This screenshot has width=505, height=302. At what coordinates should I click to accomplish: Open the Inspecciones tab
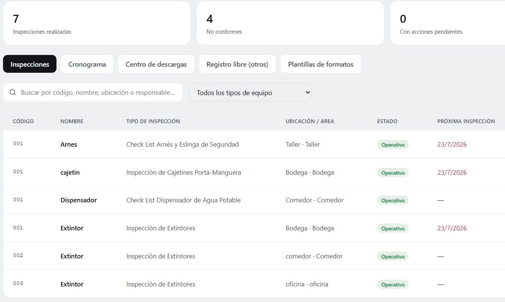point(30,64)
